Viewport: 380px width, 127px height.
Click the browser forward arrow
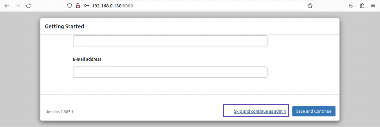[x=18, y=6]
